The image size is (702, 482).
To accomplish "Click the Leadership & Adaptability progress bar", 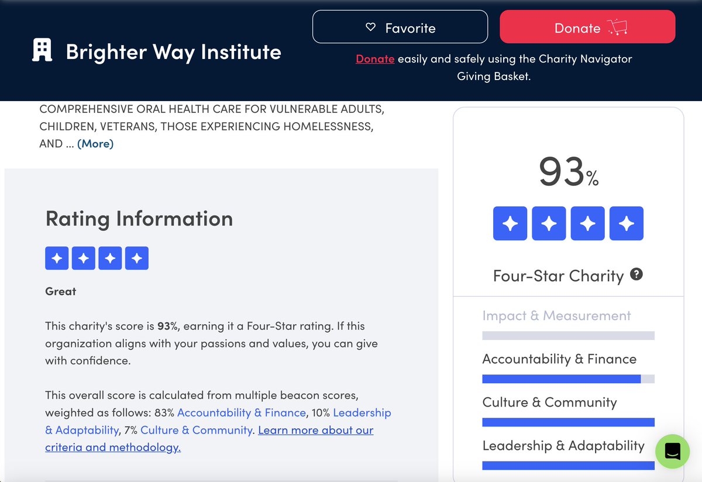I will click(567, 465).
